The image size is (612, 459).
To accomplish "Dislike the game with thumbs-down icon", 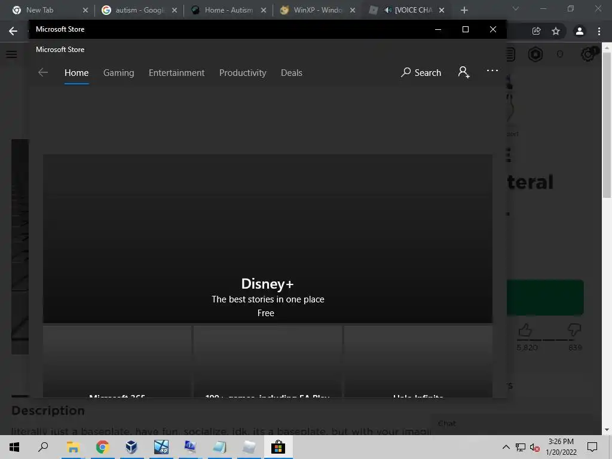I will 574,330.
